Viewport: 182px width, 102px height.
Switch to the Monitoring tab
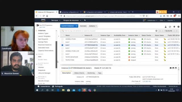coord(91,73)
